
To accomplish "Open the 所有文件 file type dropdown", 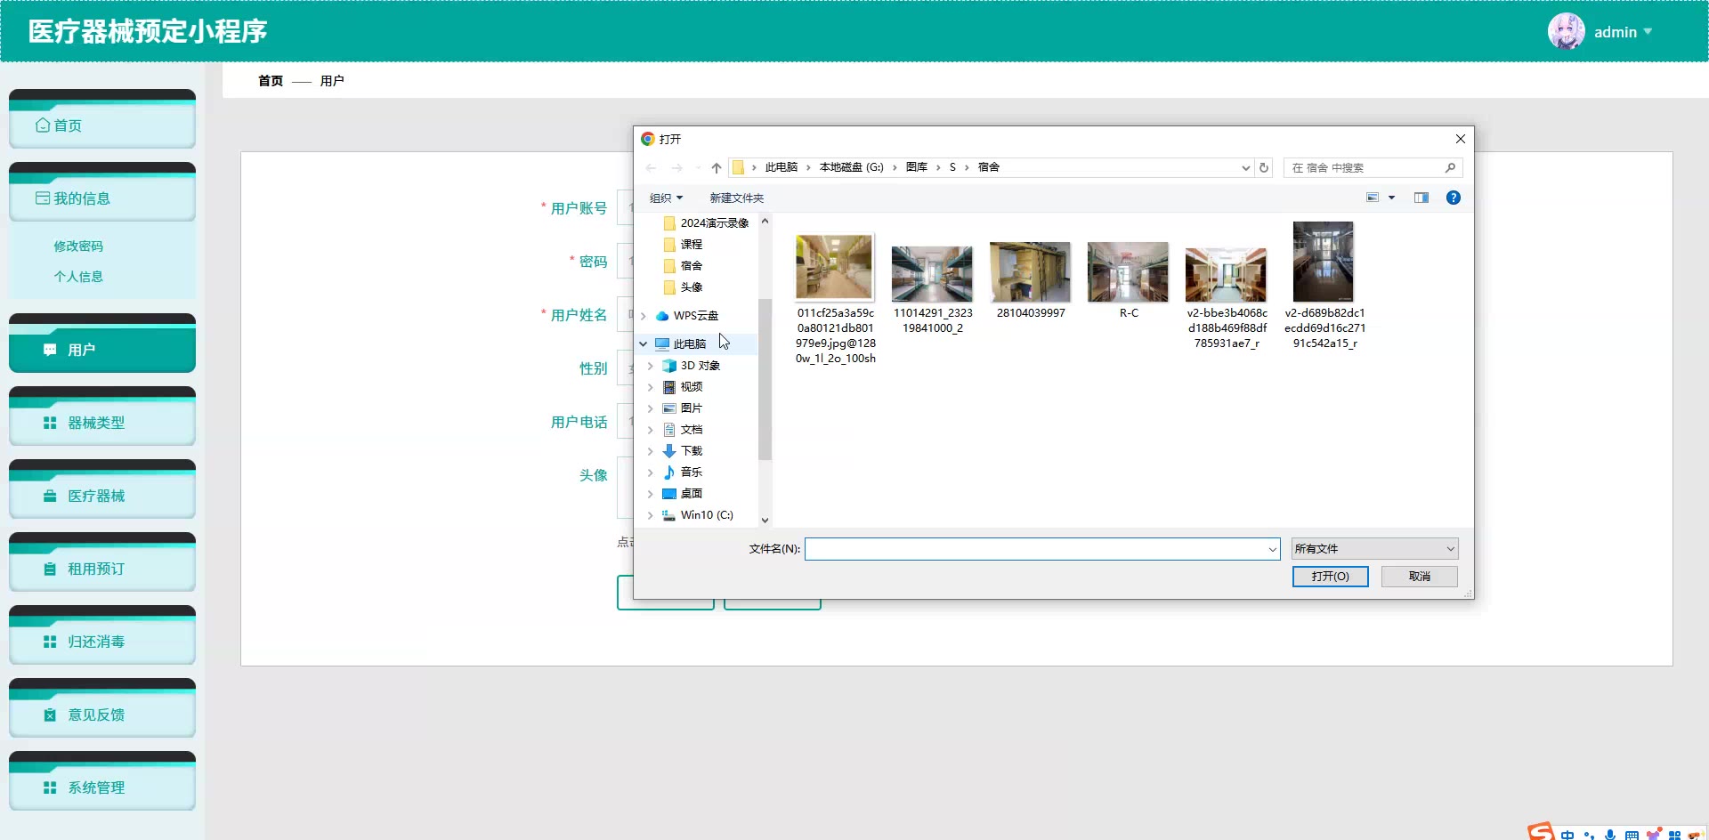I will (x=1374, y=549).
